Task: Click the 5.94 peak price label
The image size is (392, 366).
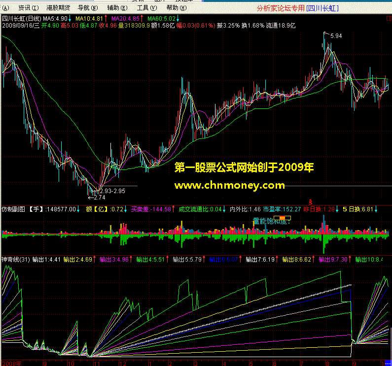Action: [336, 36]
